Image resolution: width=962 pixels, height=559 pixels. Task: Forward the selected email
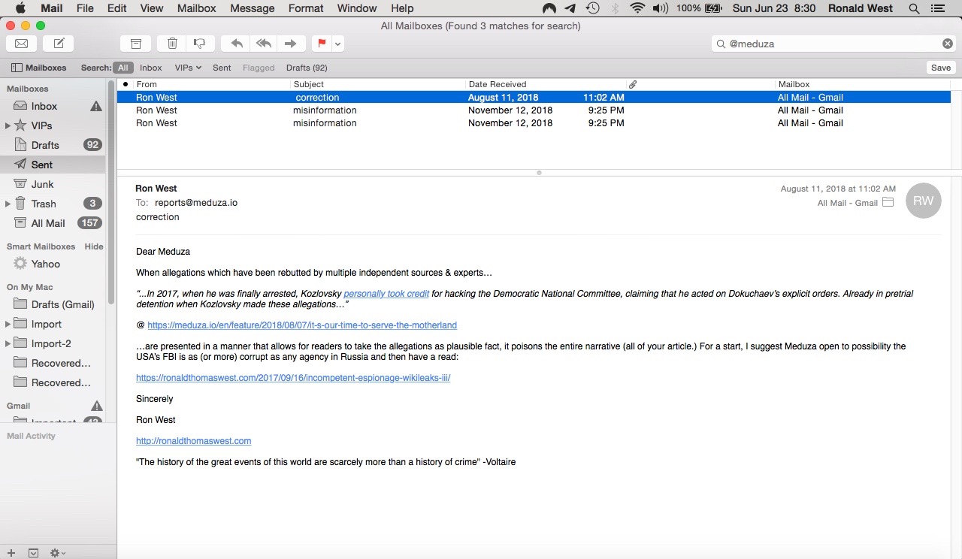pyautogui.click(x=291, y=44)
